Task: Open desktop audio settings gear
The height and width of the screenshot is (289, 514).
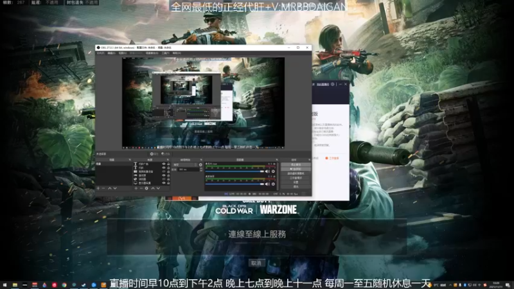Action: (x=273, y=184)
